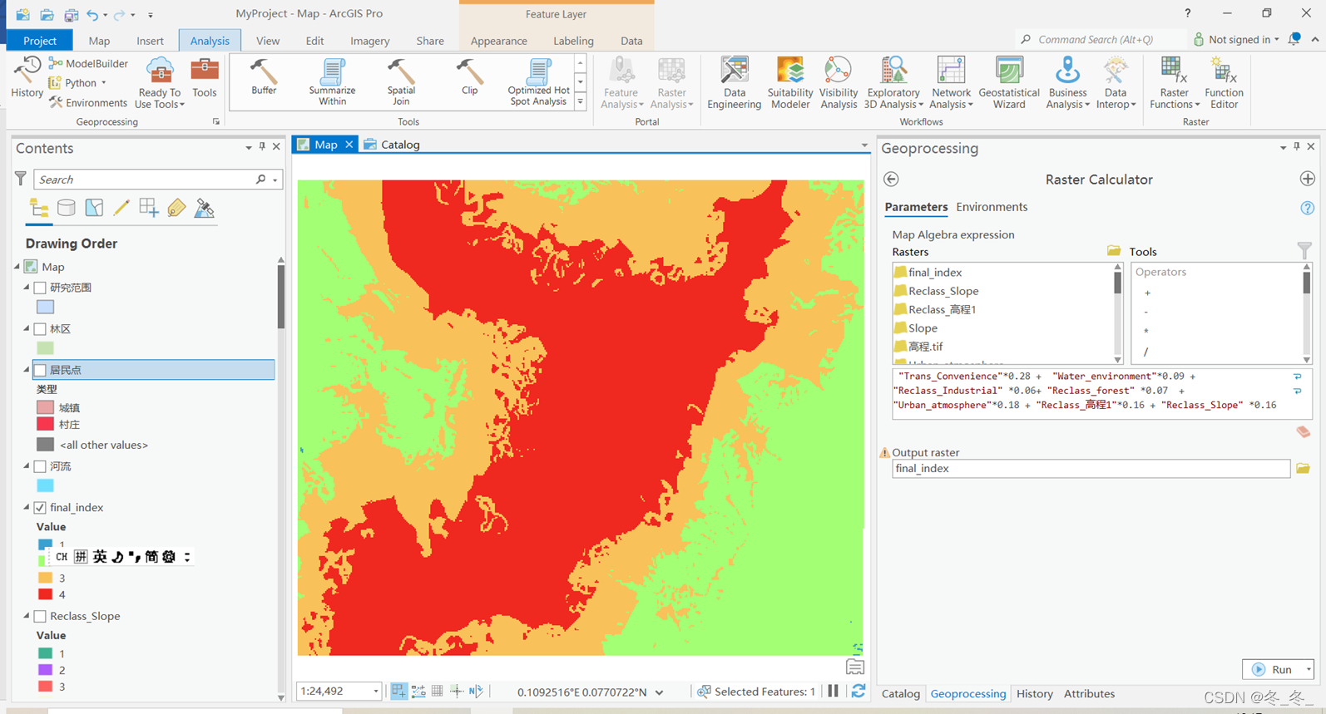Open Summarize Within tool

click(x=332, y=81)
